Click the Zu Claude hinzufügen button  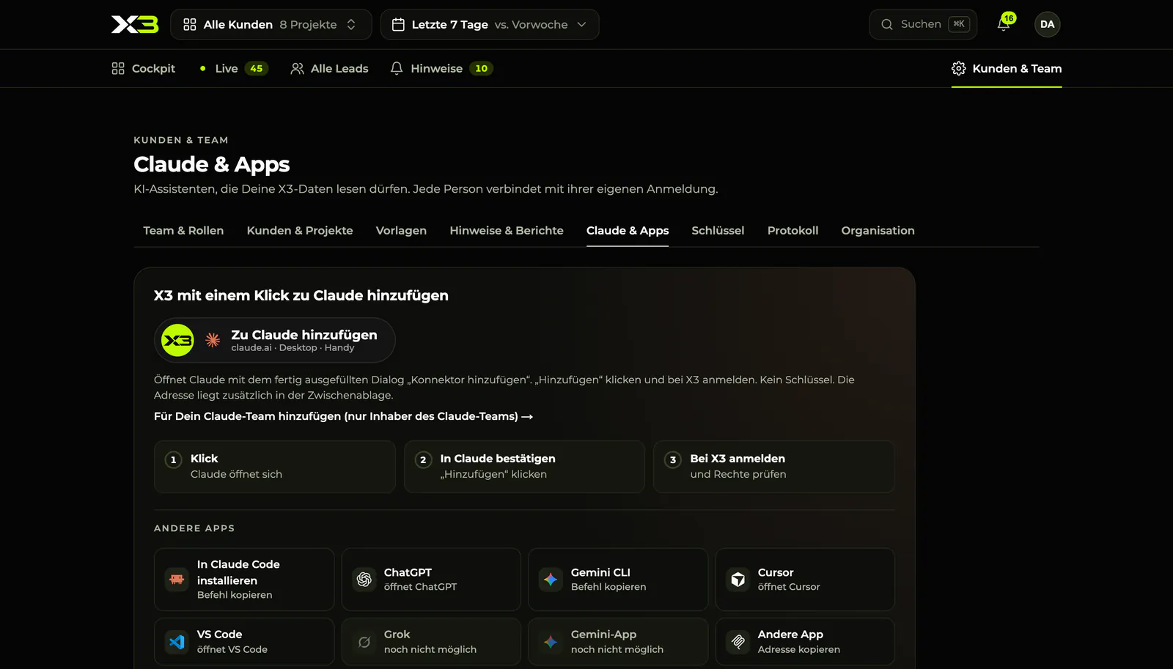[275, 340]
